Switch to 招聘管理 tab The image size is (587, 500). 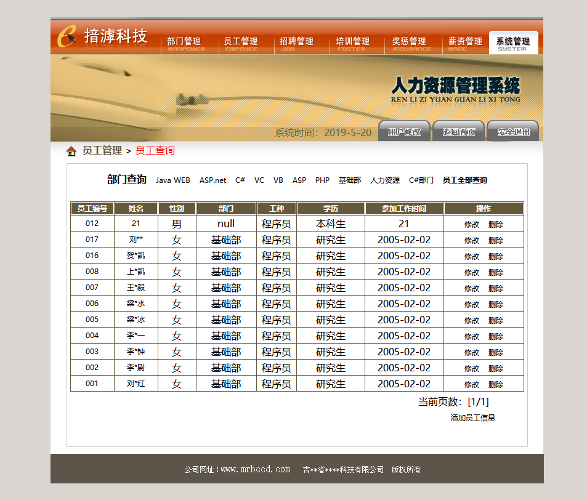[x=296, y=44]
